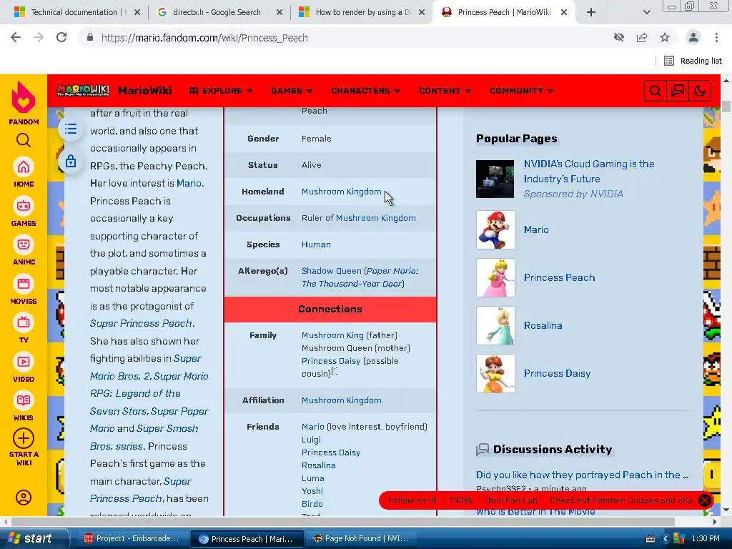Select the address bar URL field
Screen dimensions: 732x549
click(345, 37)
